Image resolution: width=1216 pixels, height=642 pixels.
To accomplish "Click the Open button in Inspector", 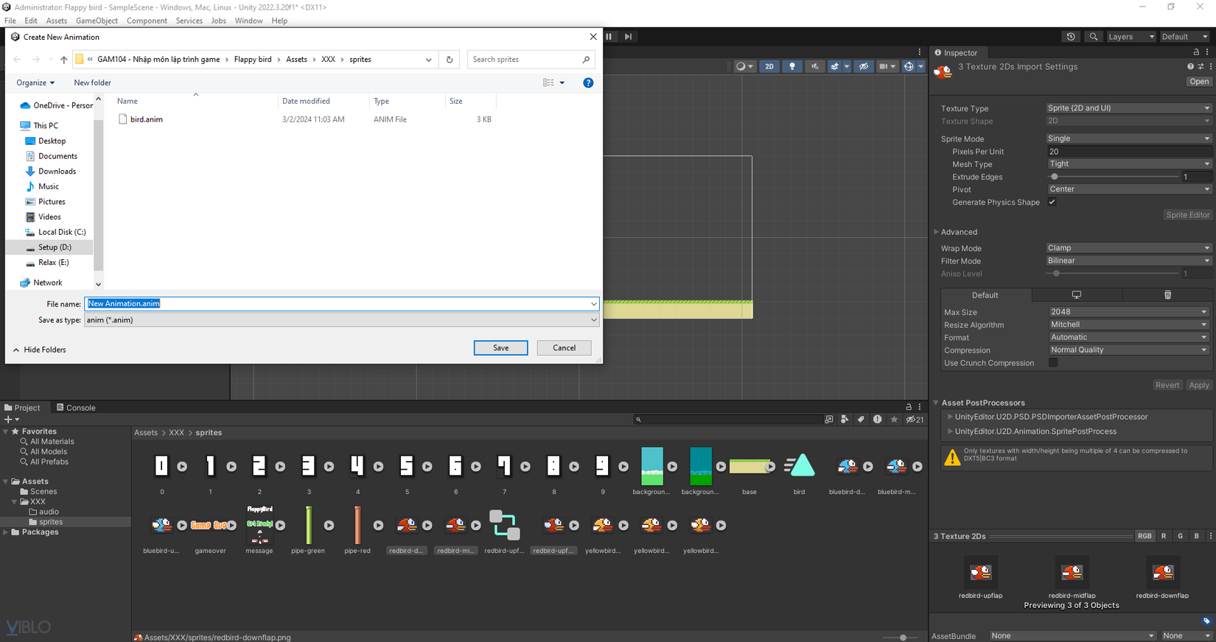I will point(1199,82).
